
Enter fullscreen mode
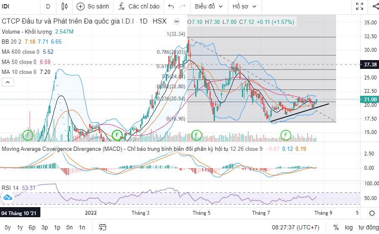(x=359, y=6)
